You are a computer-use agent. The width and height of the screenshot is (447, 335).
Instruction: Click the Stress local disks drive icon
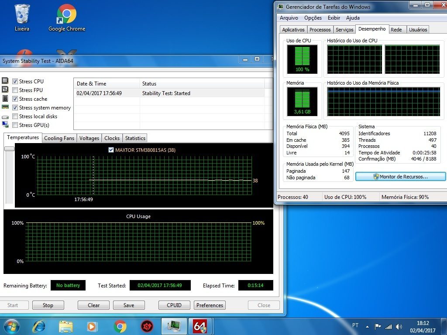5,116
